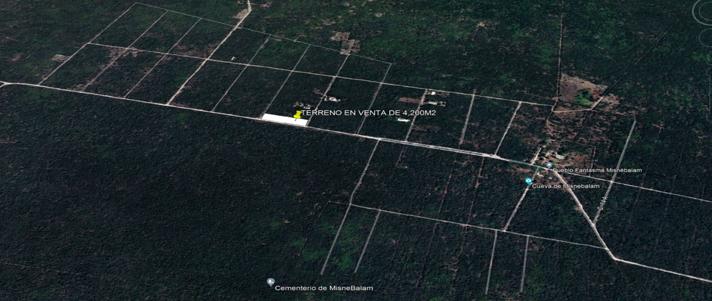Click the "Pueblo Fantasma Misnebalam" place label

coord(597,170)
